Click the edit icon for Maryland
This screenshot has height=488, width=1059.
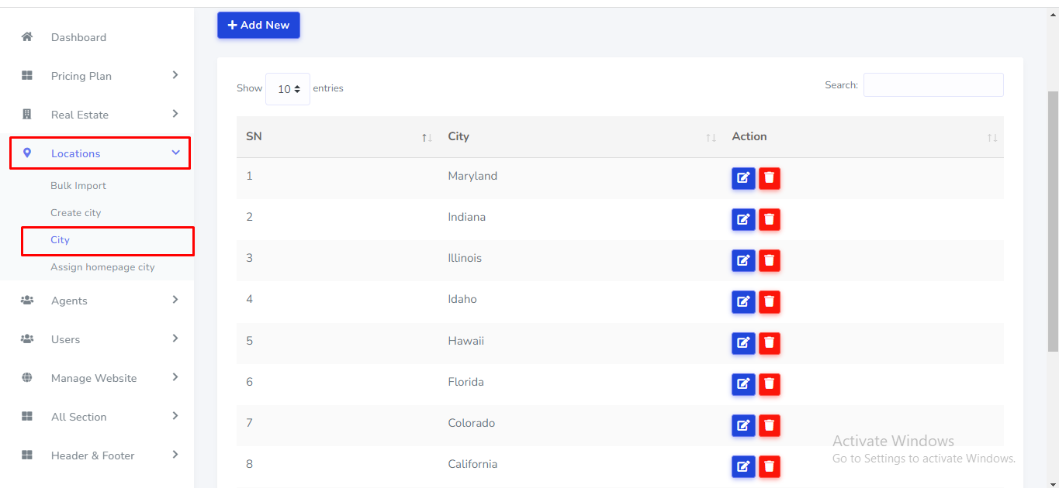(x=742, y=178)
